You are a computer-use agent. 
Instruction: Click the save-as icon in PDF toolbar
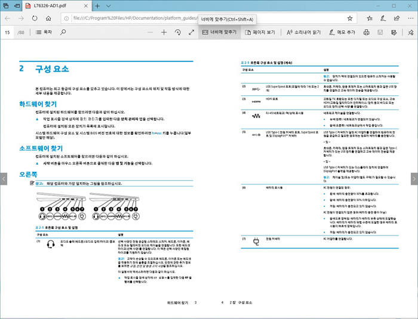tap(394, 32)
